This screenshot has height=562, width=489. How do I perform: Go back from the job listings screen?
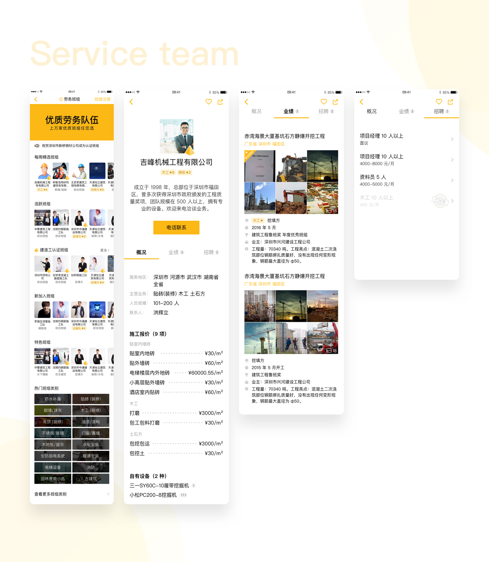tap(362, 102)
